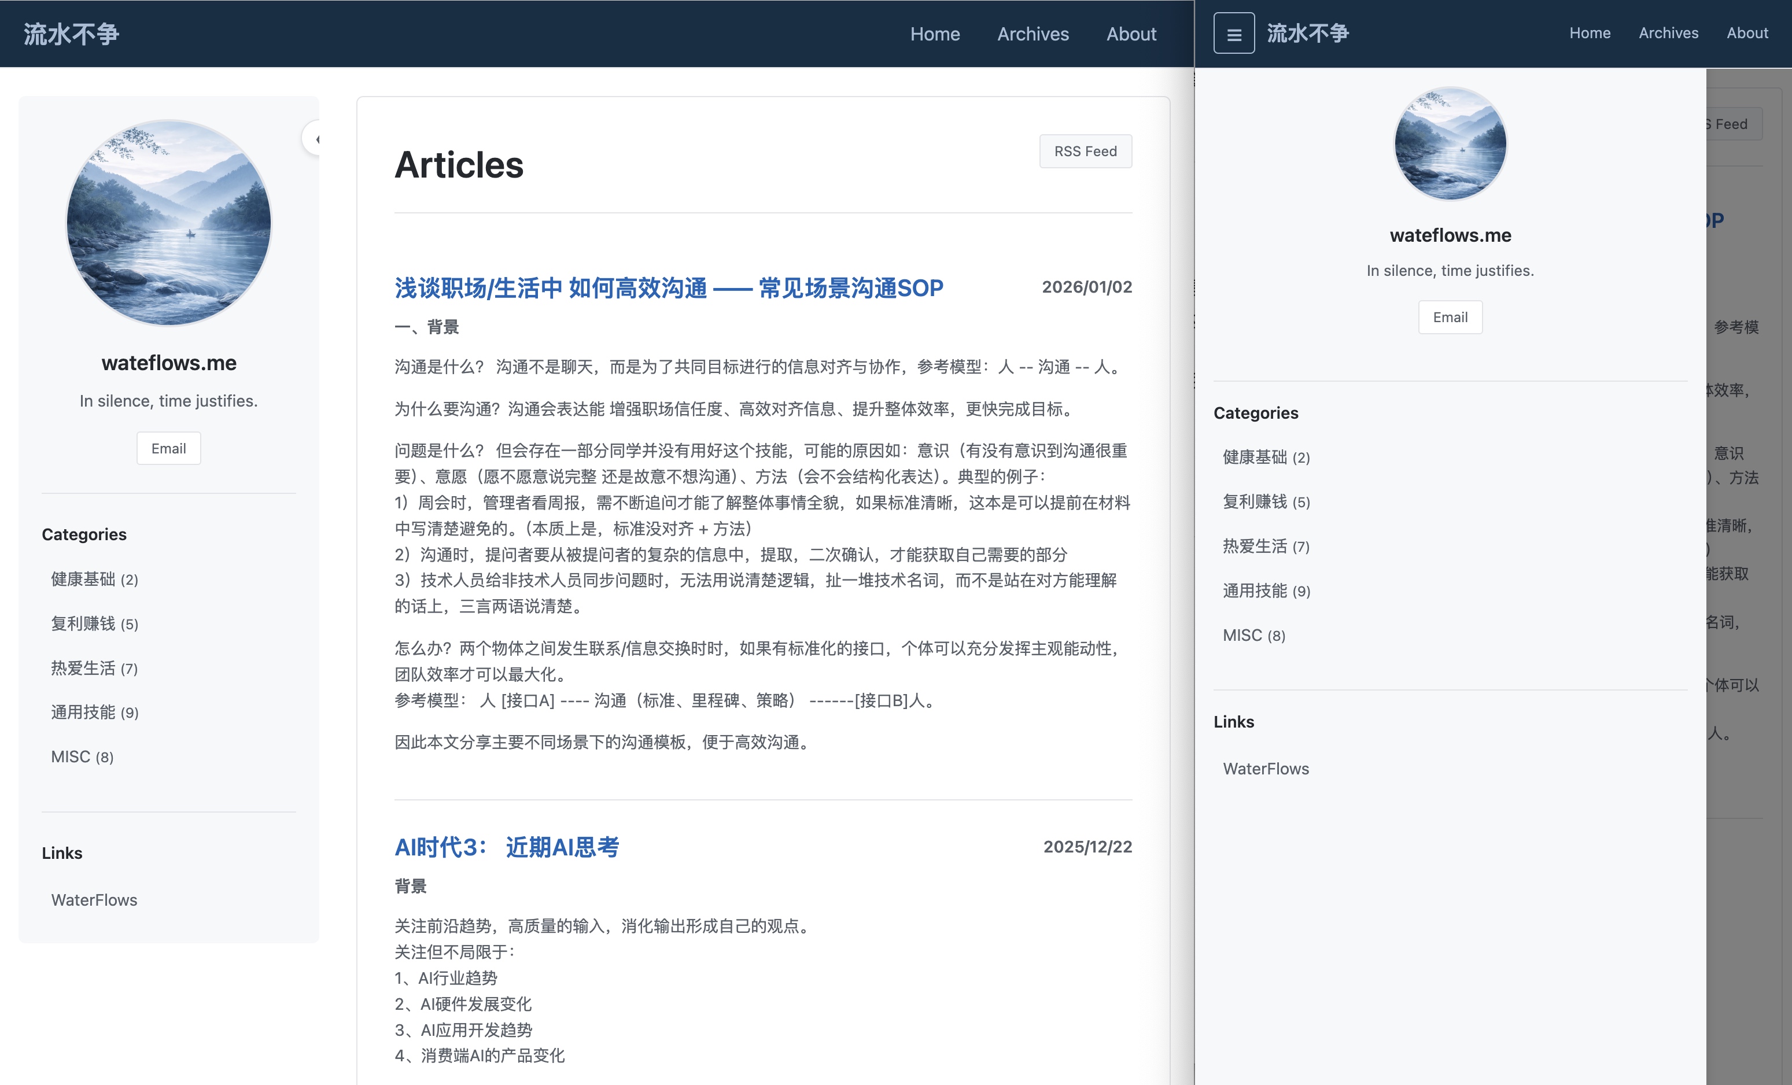The width and height of the screenshot is (1792, 1085).
Task: Open the AI时代3 近期AI思考 article
Action: 506,847
